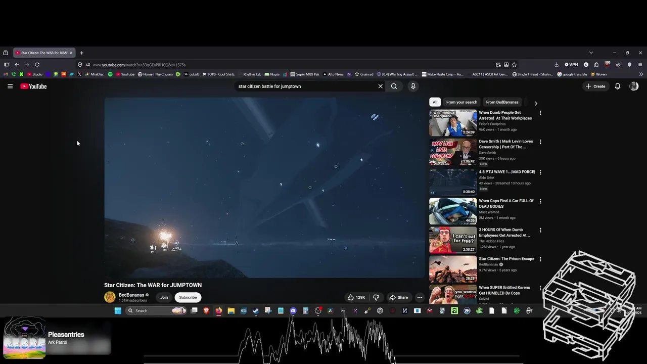Select the All filter chip

pyautogui.click(x=435, y=102)
